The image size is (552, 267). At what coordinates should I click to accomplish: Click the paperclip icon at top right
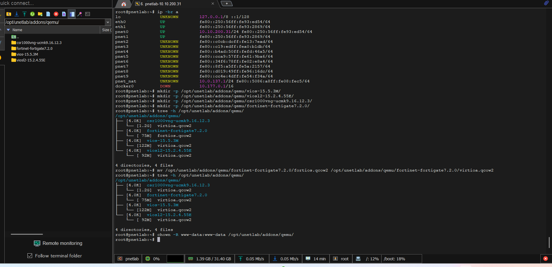click(546, 3)
